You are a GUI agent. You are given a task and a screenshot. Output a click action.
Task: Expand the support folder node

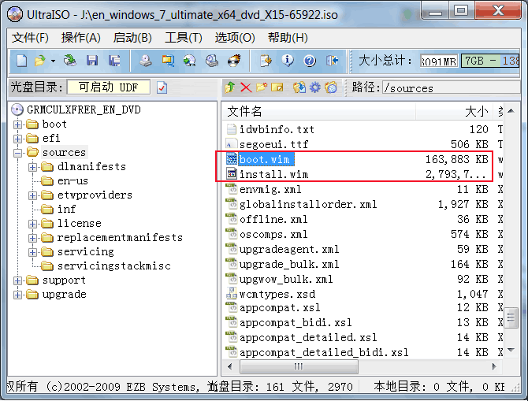point(18,280)
